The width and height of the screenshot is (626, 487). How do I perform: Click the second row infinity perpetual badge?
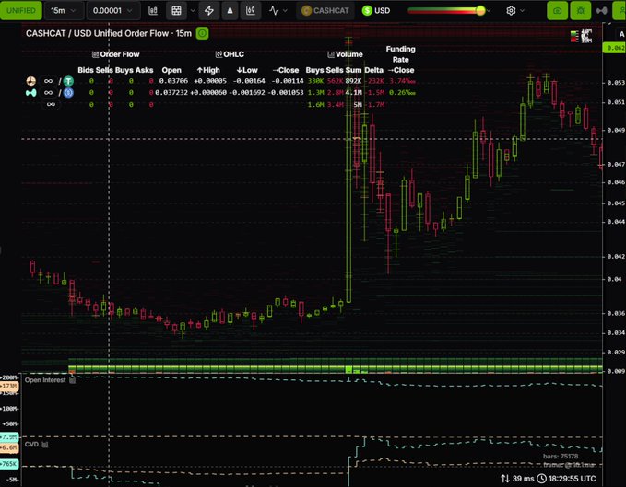(48, 93)
